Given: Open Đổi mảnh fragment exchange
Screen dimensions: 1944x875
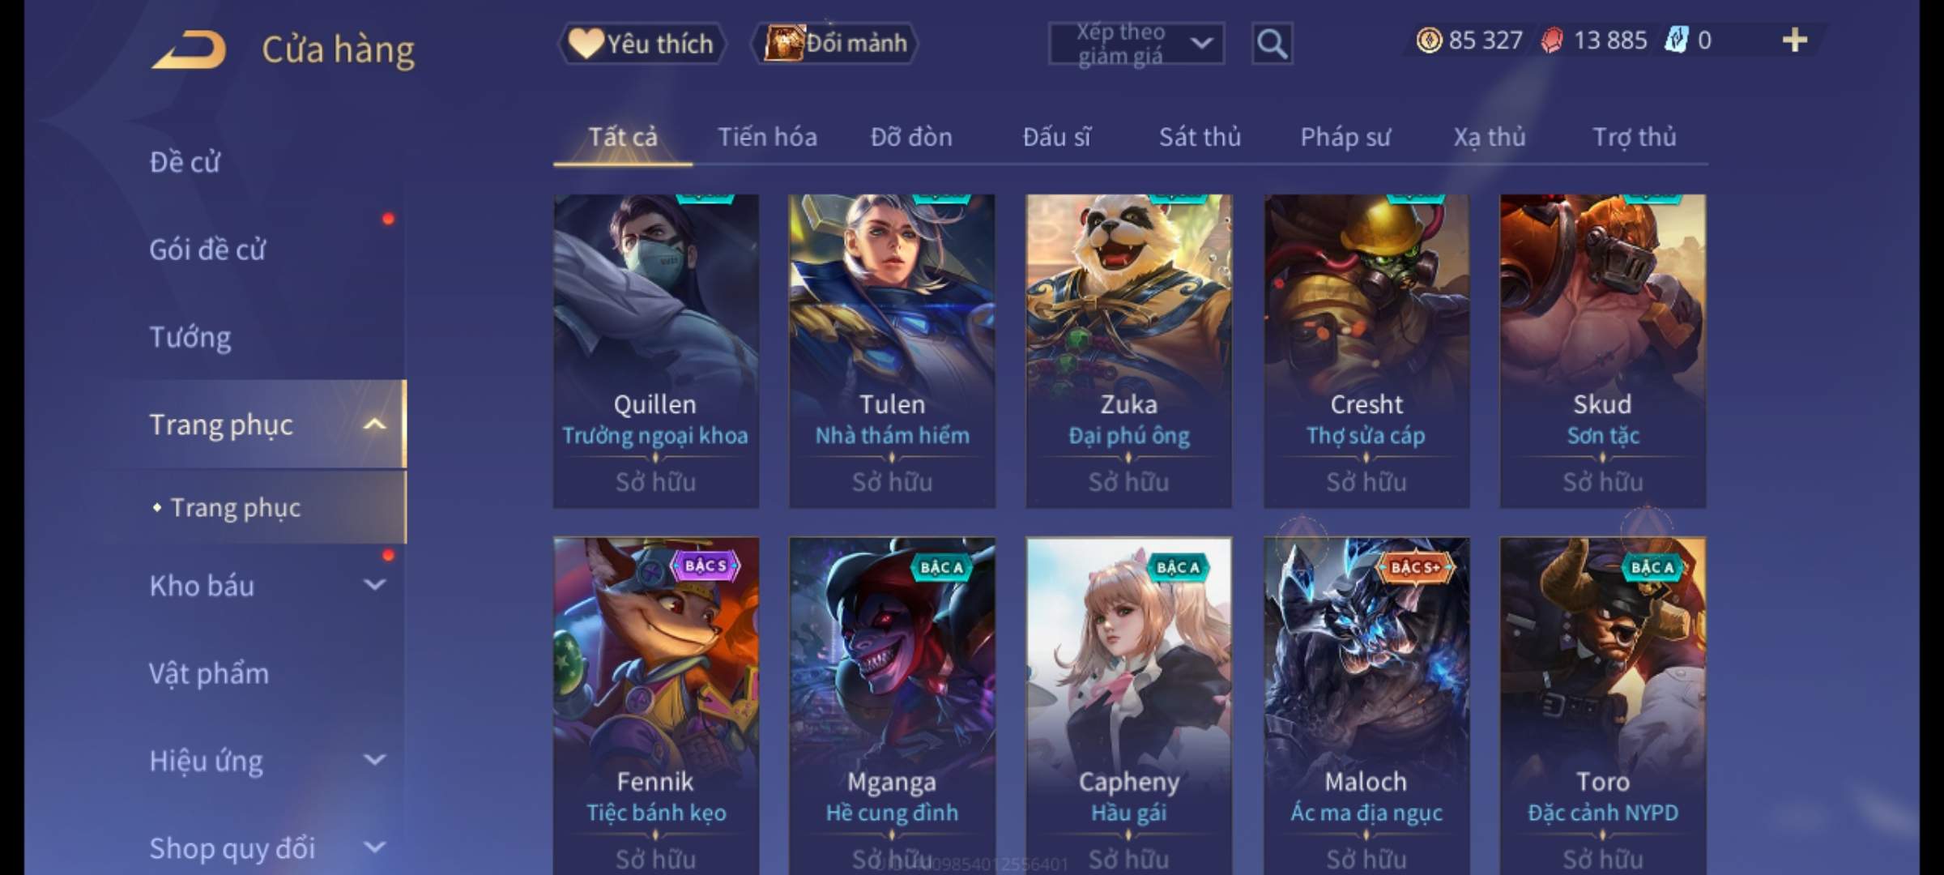Looking at the screenshot, I should (x=835, y=43).
